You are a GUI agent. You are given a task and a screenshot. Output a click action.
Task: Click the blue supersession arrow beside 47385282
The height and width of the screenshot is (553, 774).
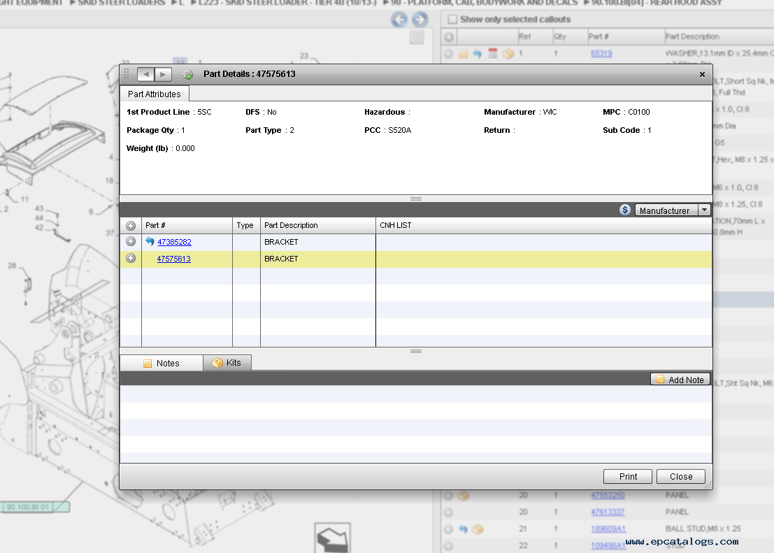coord(150,242)
